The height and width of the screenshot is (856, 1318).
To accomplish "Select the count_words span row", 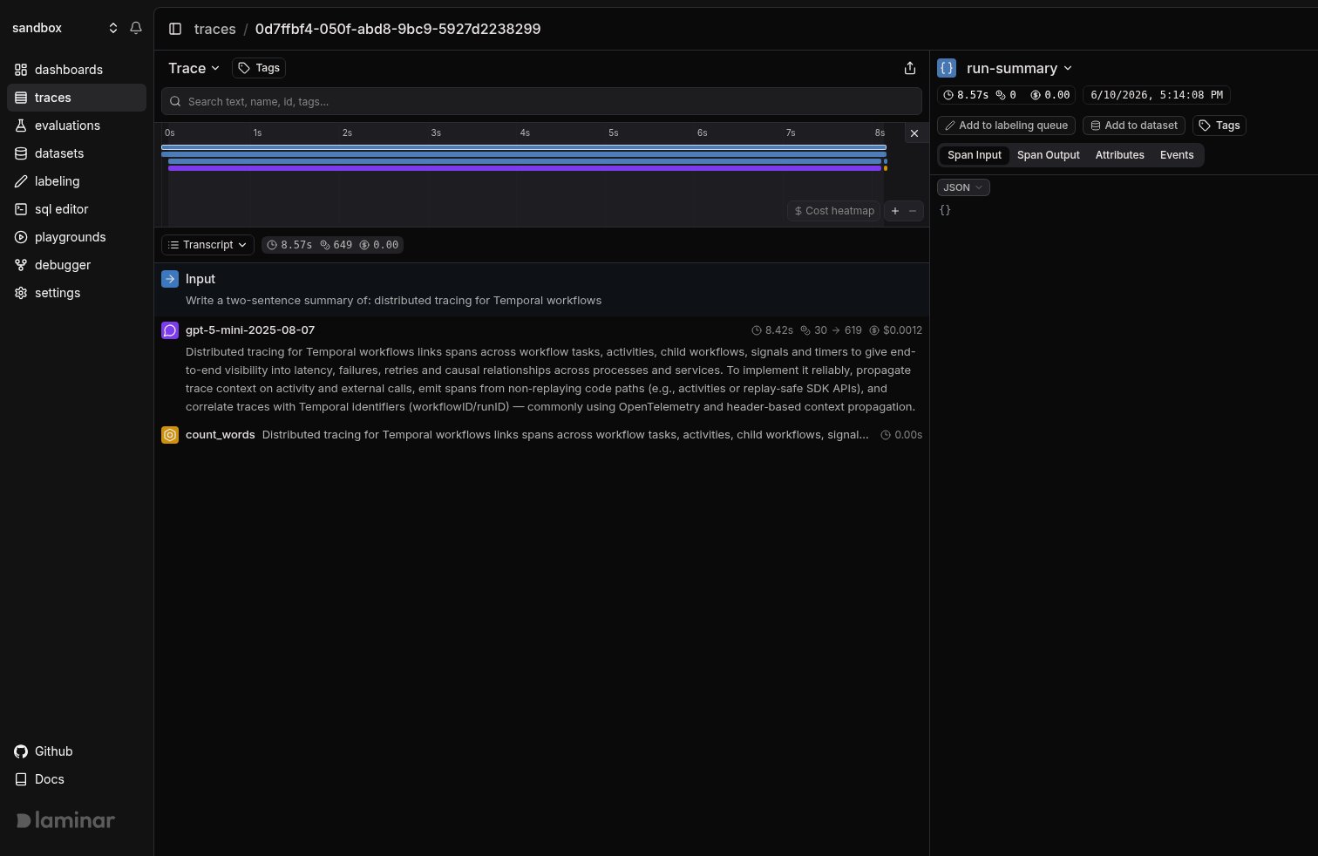I will coord(541,434).
